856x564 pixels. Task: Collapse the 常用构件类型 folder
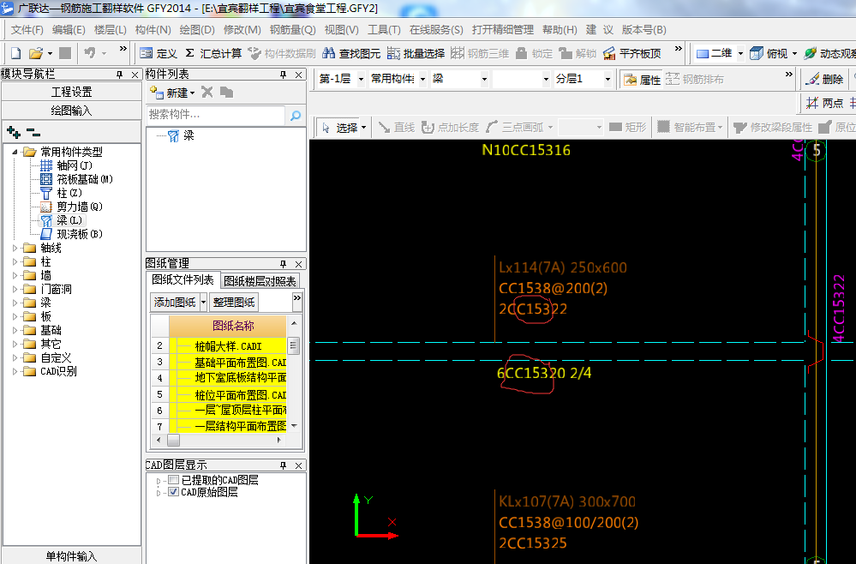coord(15,152)
